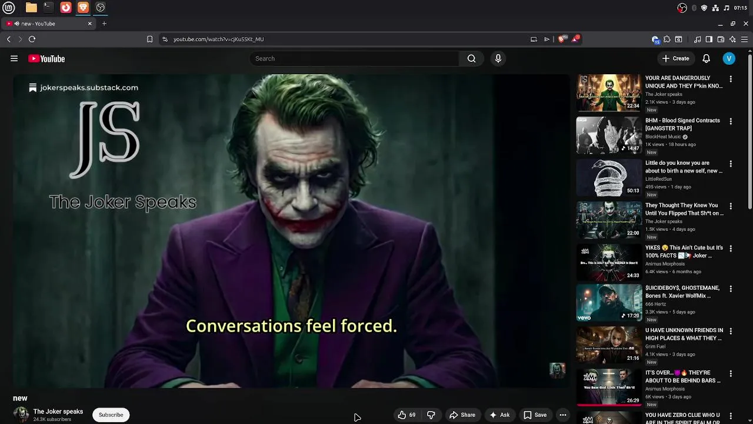Open the YouTube hamburger guide menu
The image size is (753, 424).
[x=14, y=58]
